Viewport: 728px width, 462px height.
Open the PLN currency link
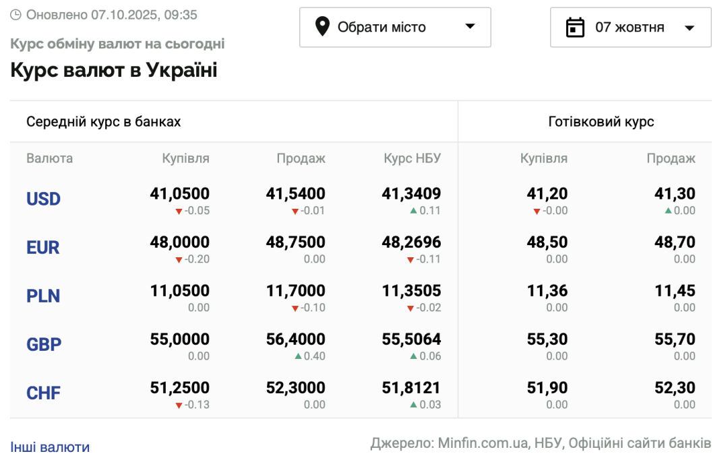pos(43,296)
